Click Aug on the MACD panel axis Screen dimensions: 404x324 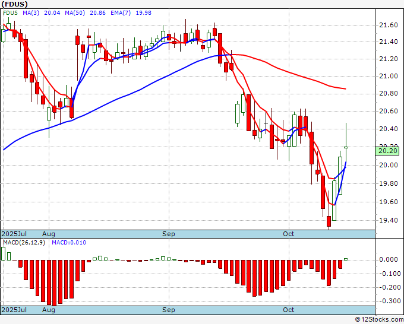tap(49, 310)
